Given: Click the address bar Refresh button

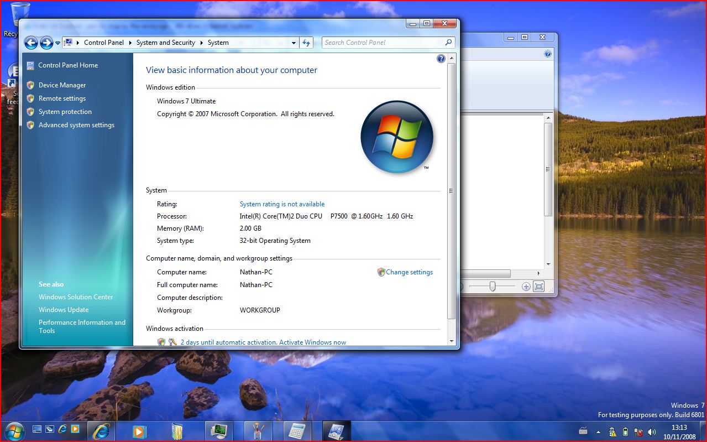Looking at the screenshot, I should 306,43.
